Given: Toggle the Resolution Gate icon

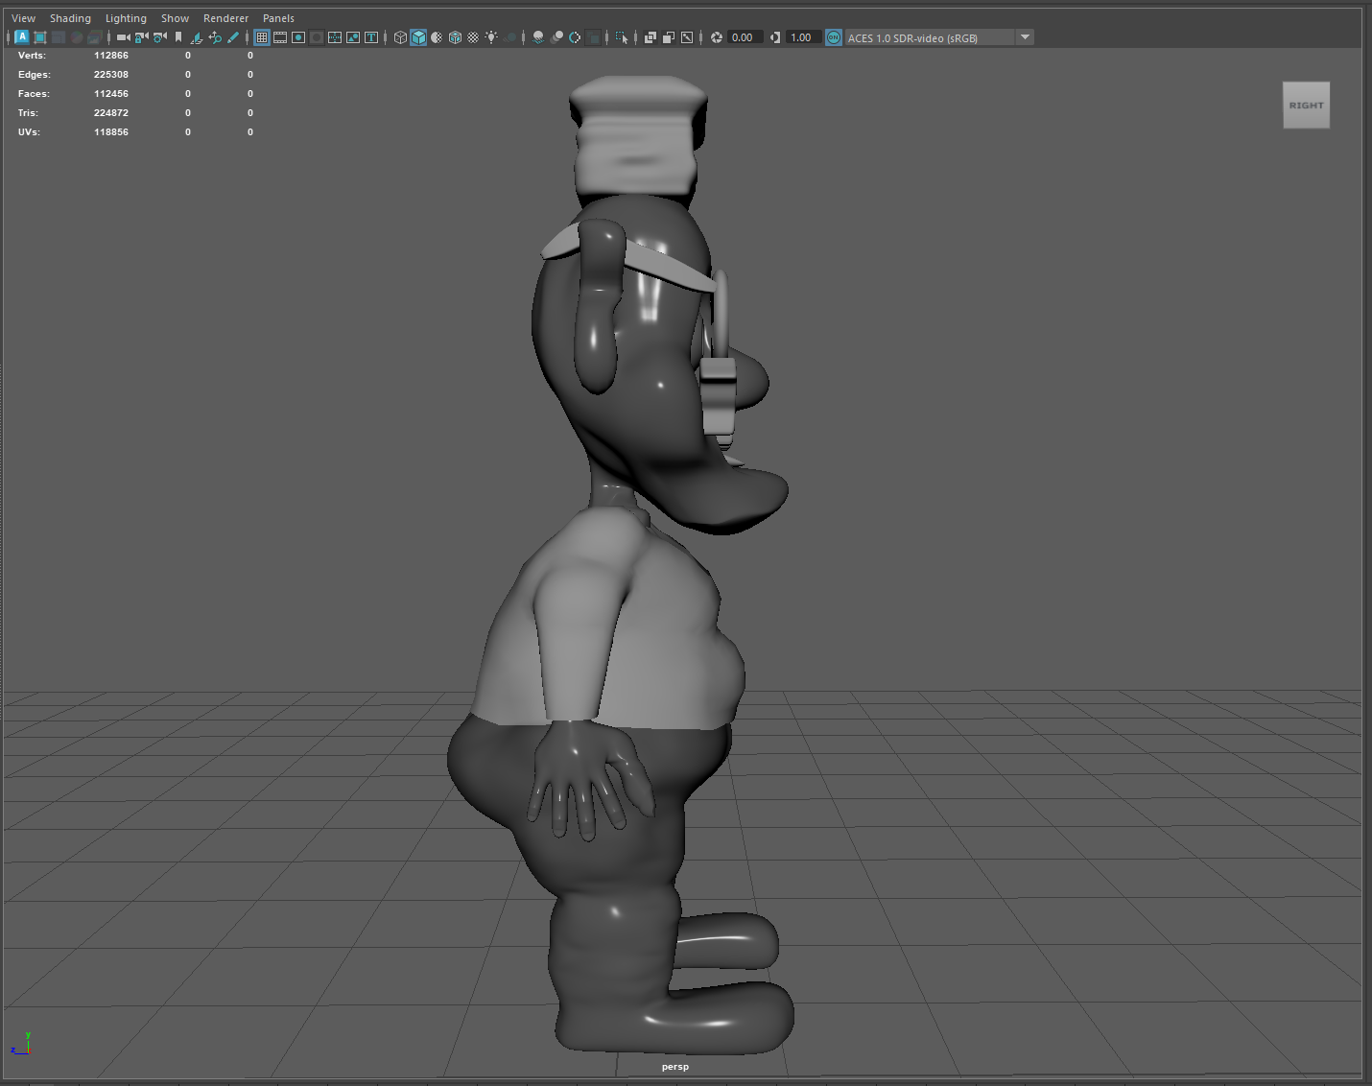Looking at the screenshot, I should 298,37.
